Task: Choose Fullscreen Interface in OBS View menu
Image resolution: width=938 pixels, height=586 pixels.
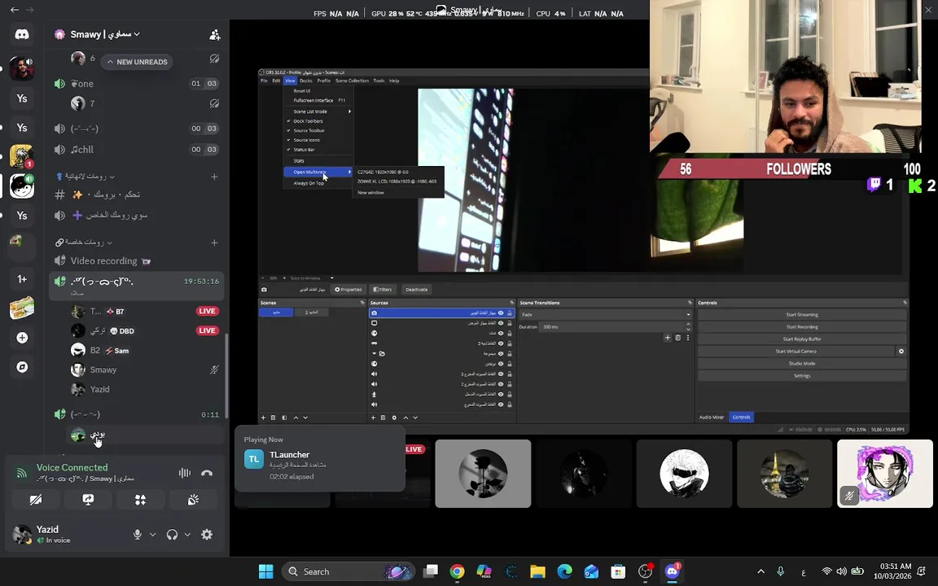Action: (x=319, y=100)
